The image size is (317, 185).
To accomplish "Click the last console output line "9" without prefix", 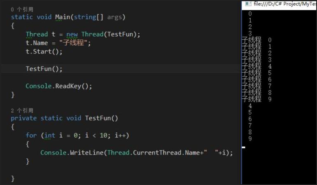I will point(250,139).
